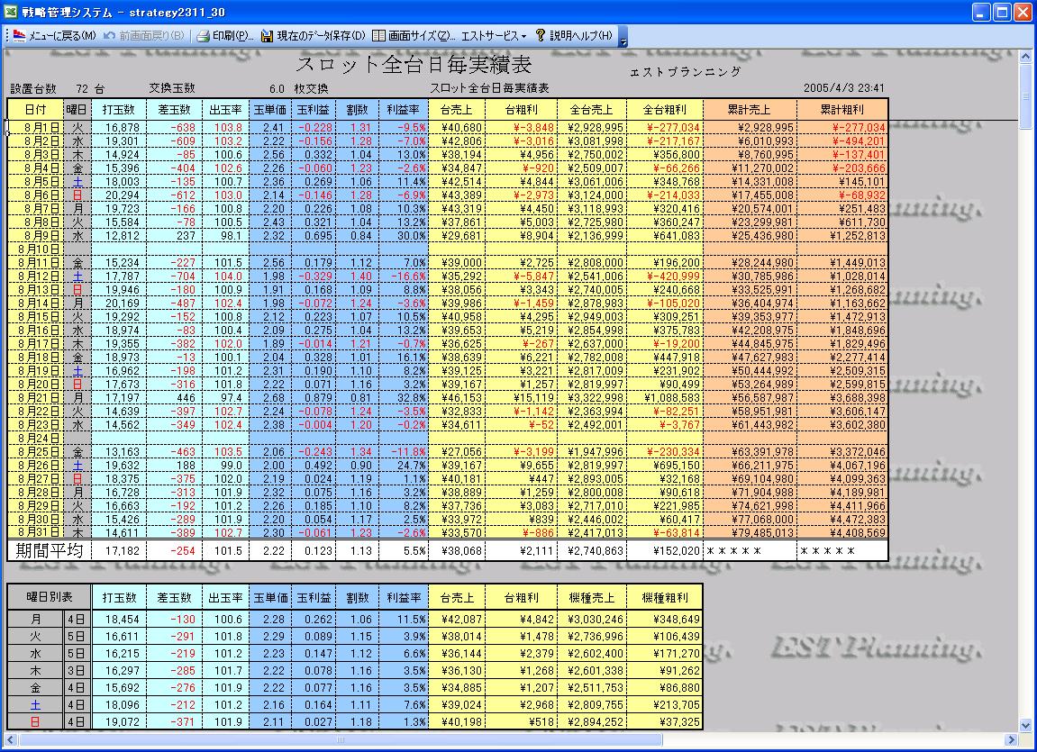Click the 累計粗利 column header

[x=841, y=110]
